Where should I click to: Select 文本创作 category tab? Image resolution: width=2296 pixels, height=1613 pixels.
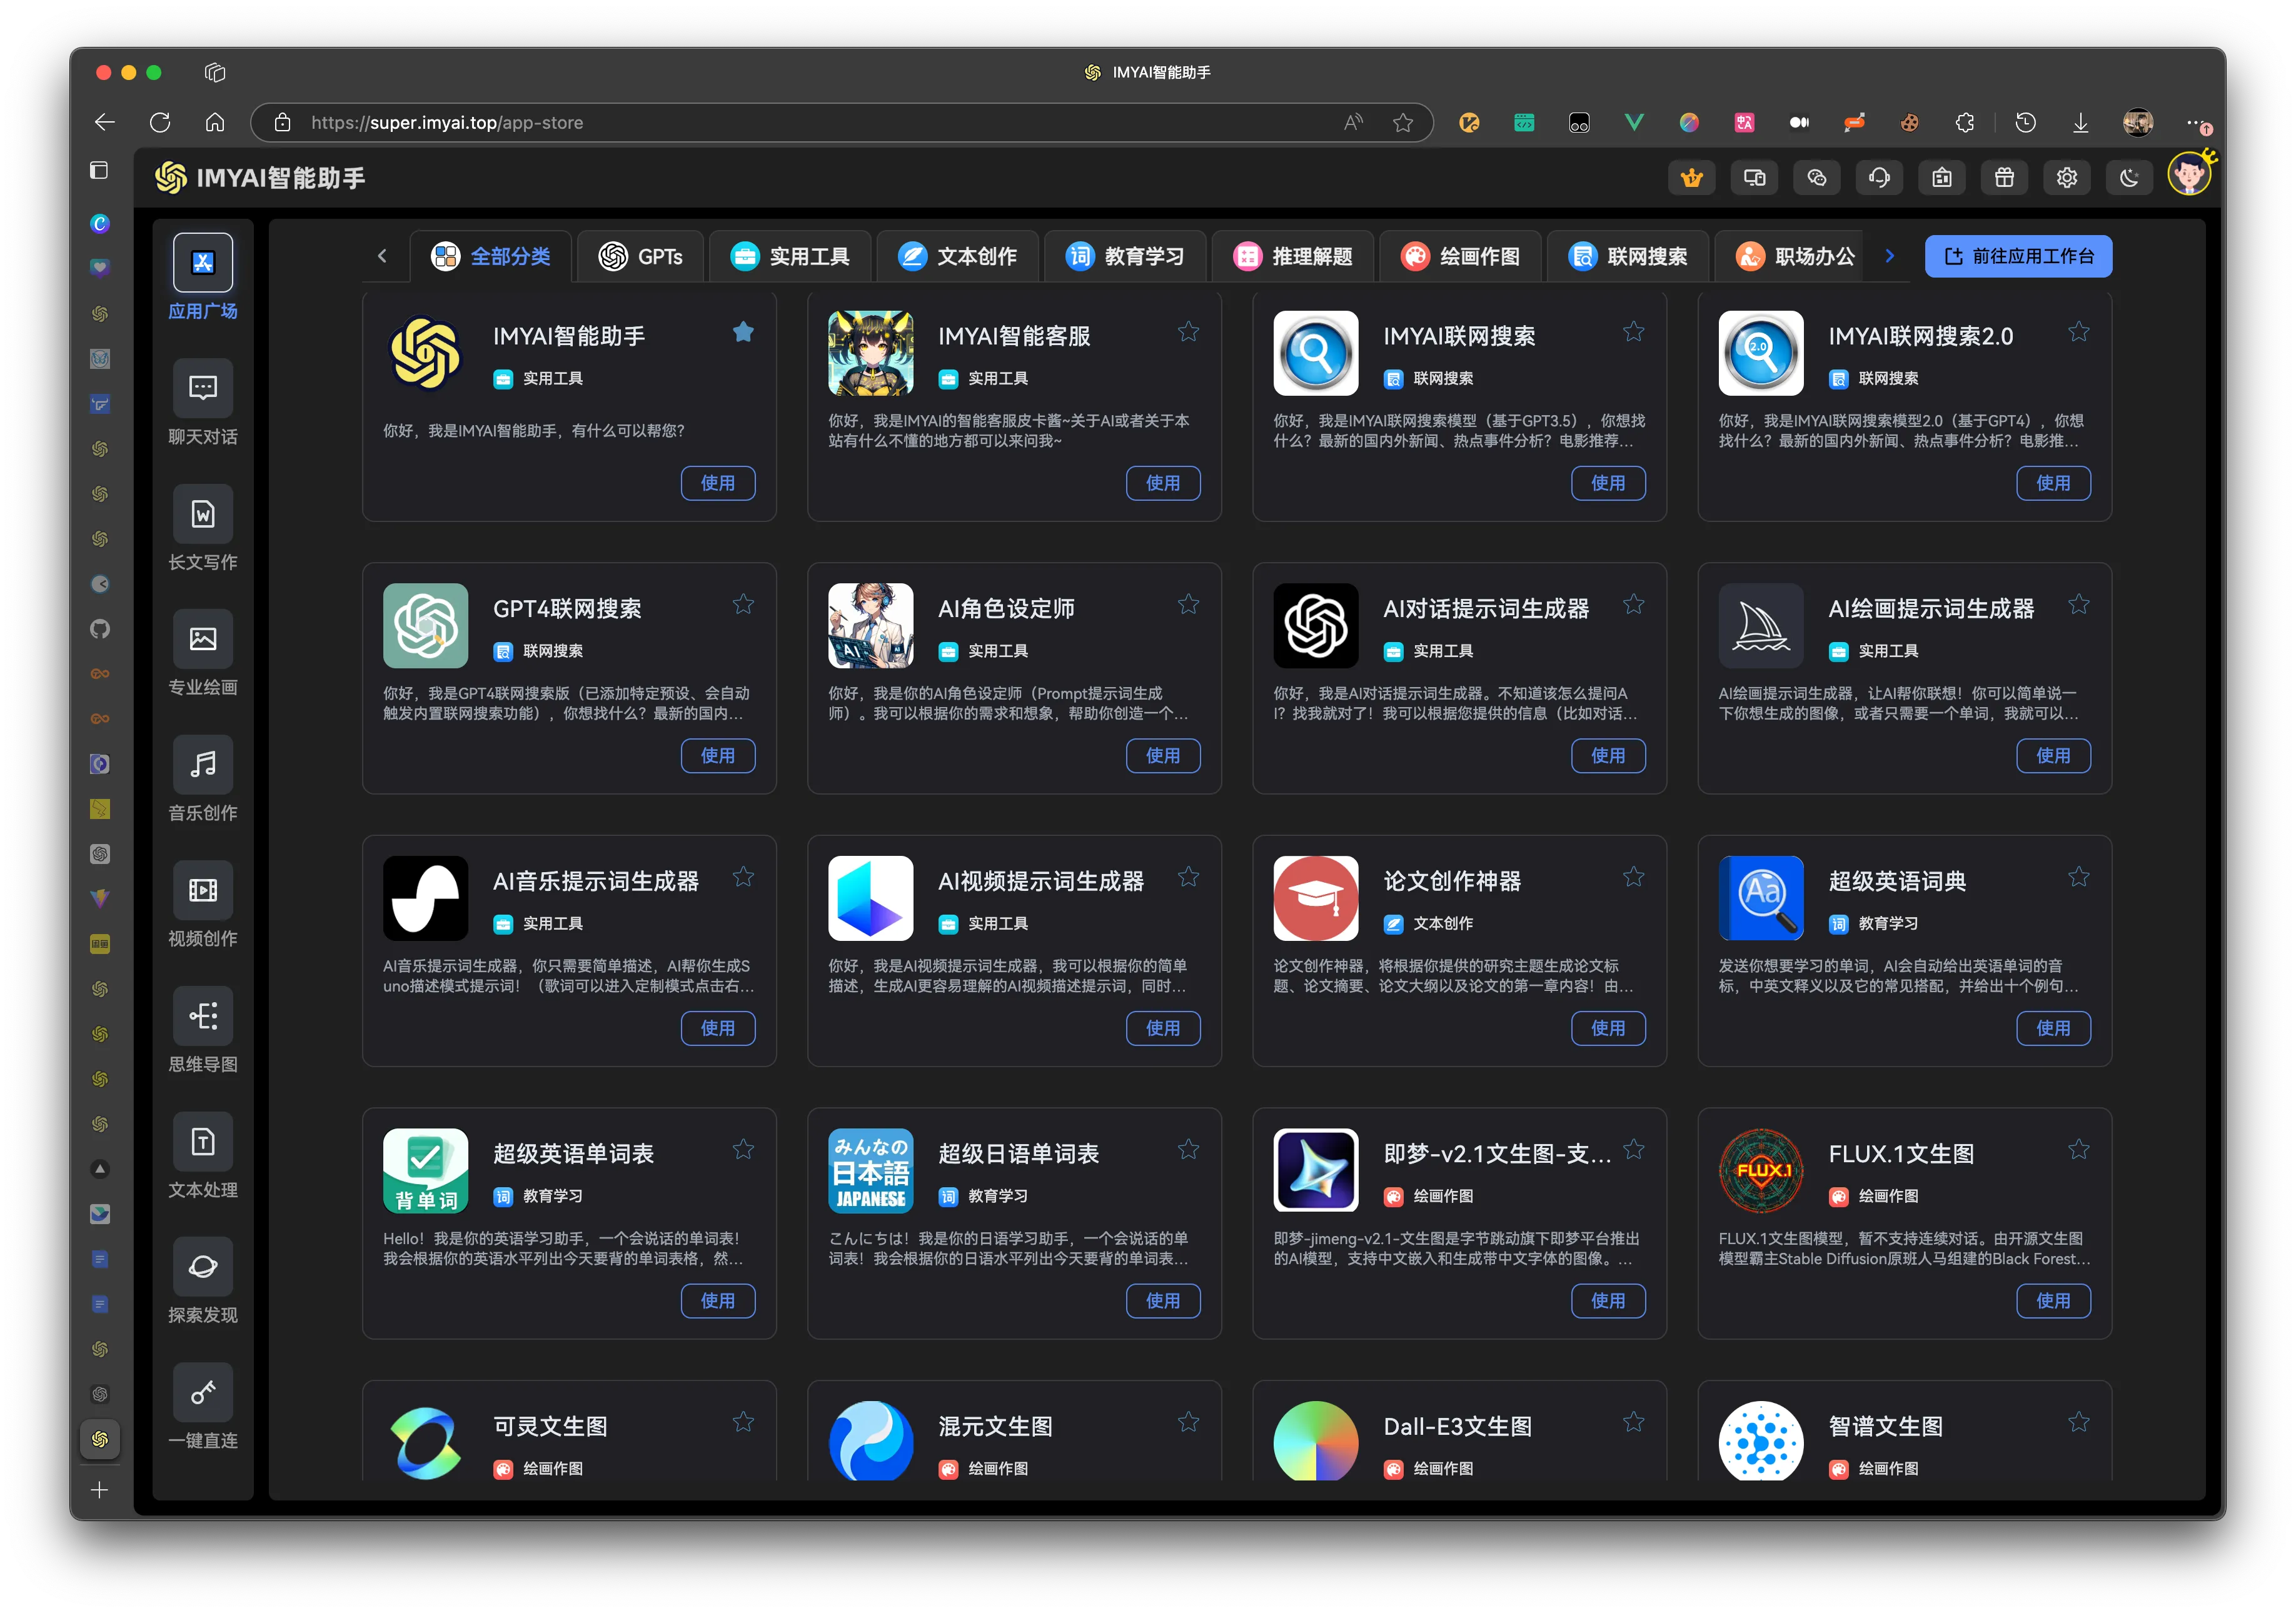[x=957, y=256]
